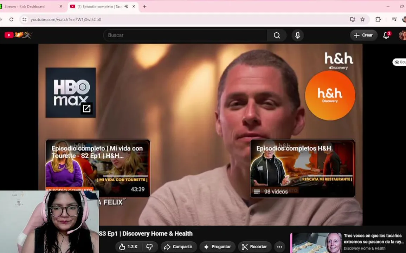
Task: Open the account avatar in YouTube header
Action: pyautogui.click(x=402, y=35)
